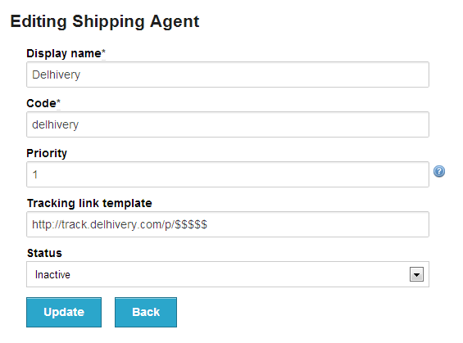Click inside the Tracking link template field

(x=228, y=224)
